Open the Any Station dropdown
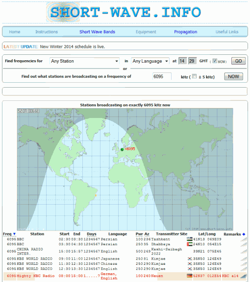The image size is (250, 282). [x=84, y=61]
